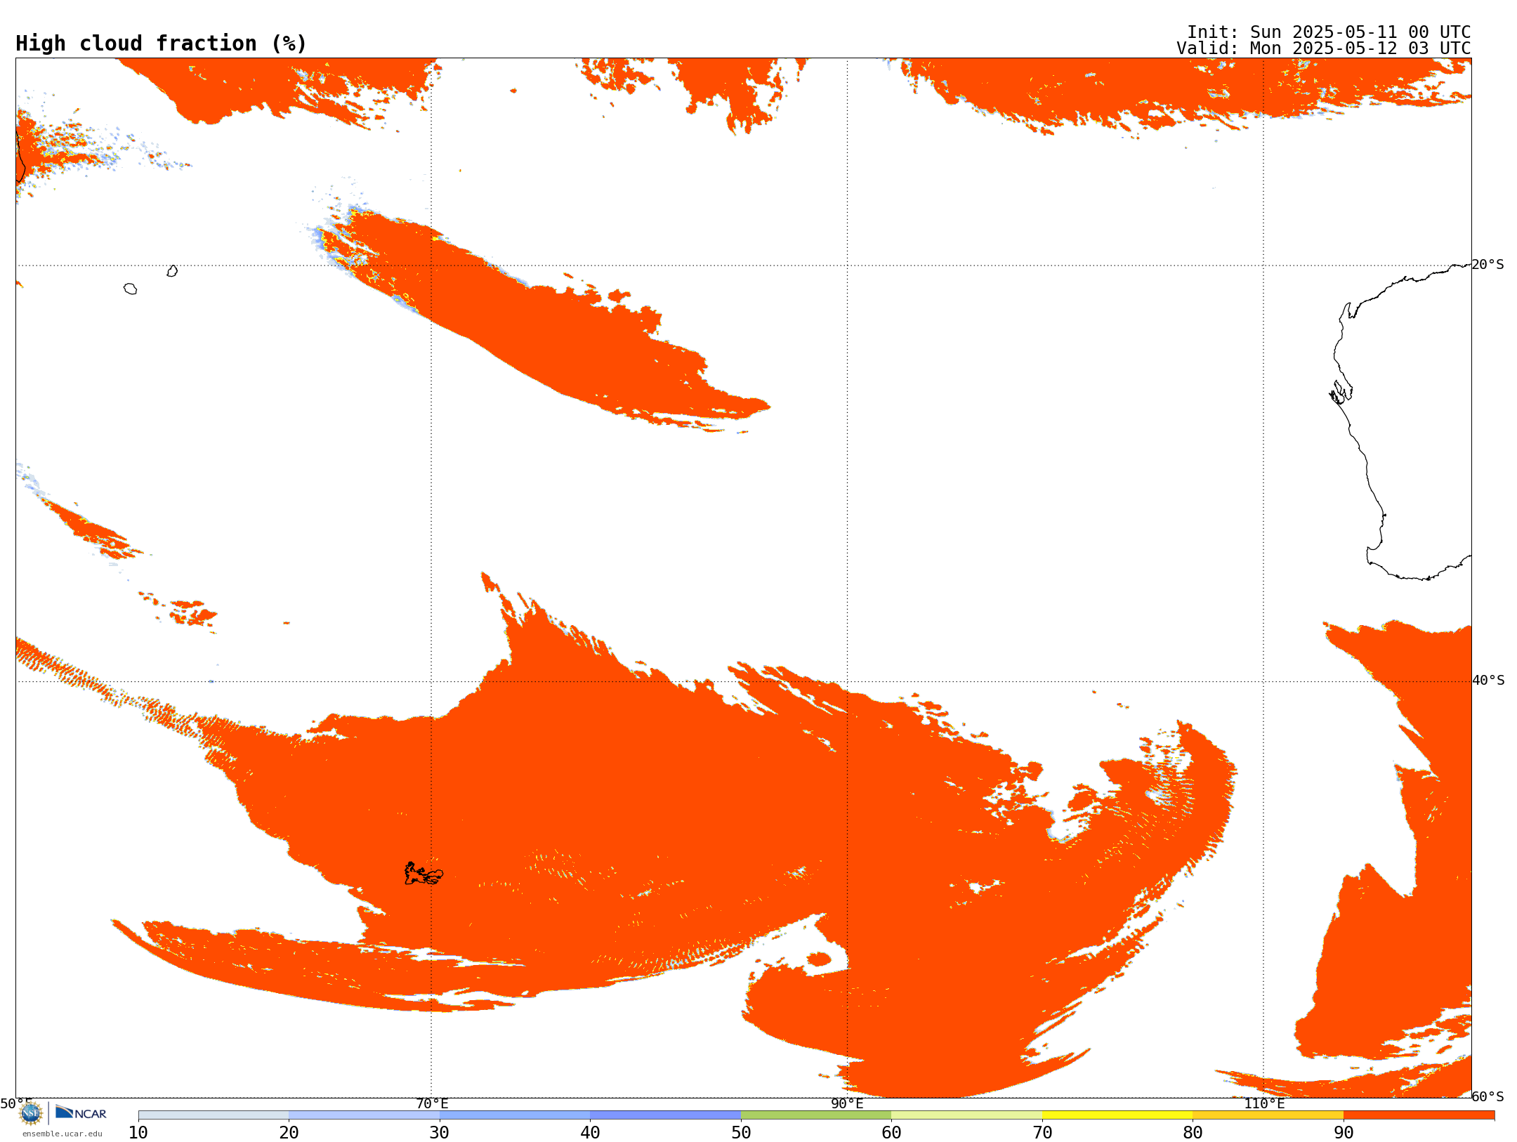Click the 20°S latitude label
This screenshot has width=1517, height=1142.
[1488, 265]
